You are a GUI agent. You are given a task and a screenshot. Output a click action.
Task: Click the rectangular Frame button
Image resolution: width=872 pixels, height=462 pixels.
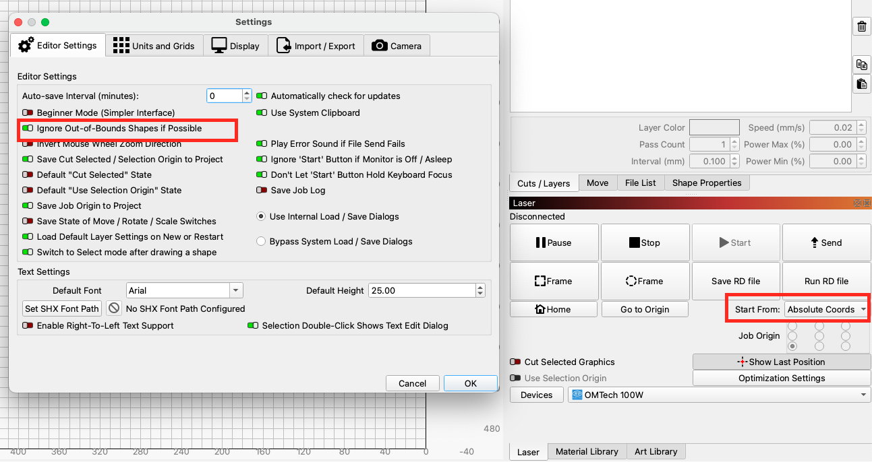(554, 282)
